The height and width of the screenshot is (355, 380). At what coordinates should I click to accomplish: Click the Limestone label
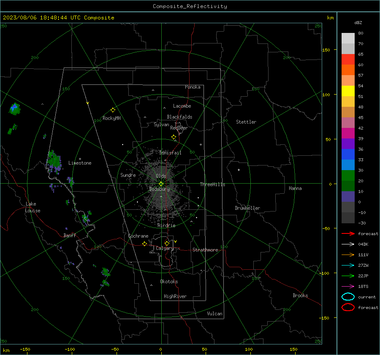[x=80, y=163]
